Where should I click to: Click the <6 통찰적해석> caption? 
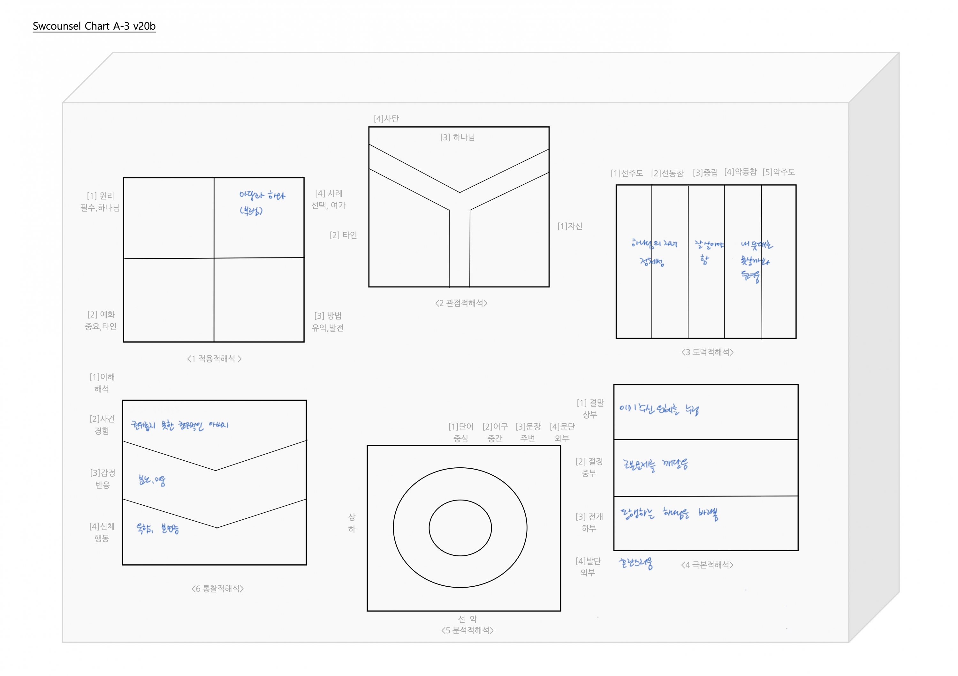(217, 589)
